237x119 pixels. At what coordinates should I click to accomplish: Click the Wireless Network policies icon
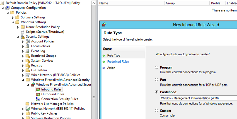coord(28,109)
